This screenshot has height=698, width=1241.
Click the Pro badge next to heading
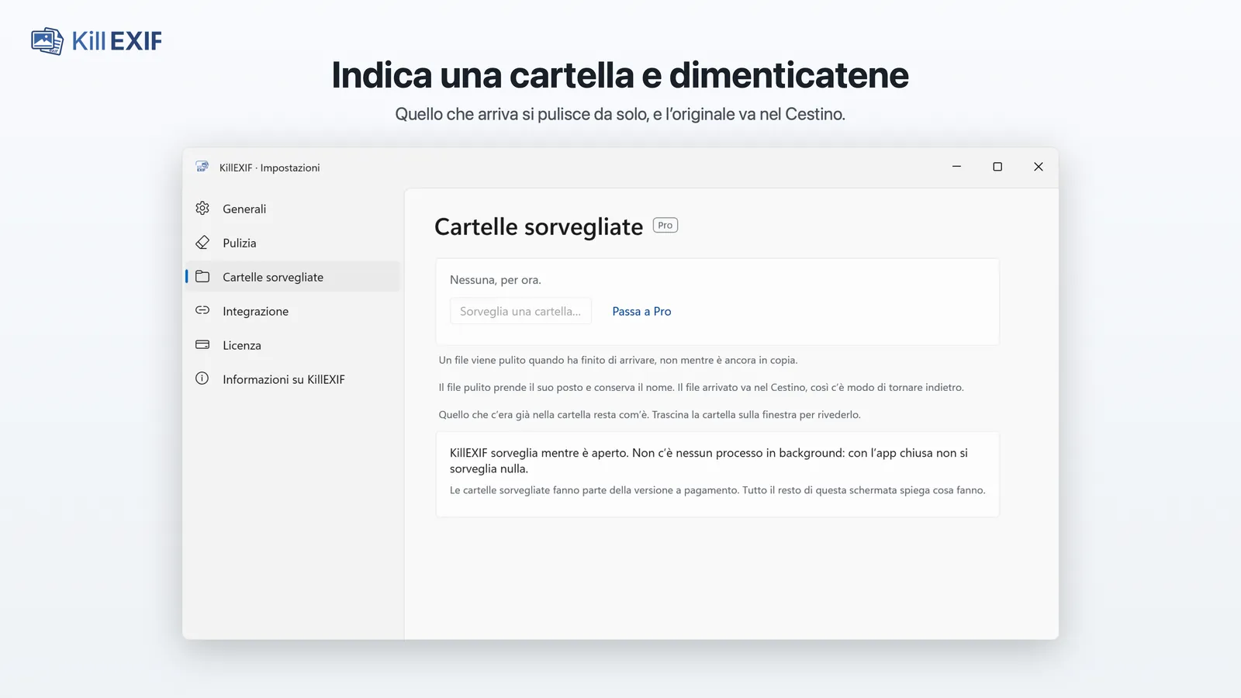coord(665,226)
